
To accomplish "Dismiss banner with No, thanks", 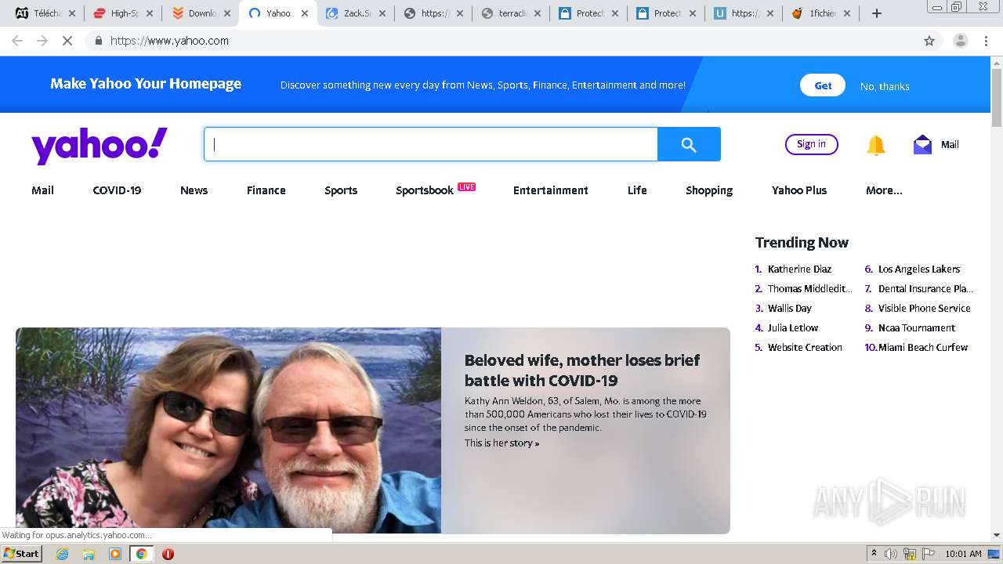I will coord(885,86).
